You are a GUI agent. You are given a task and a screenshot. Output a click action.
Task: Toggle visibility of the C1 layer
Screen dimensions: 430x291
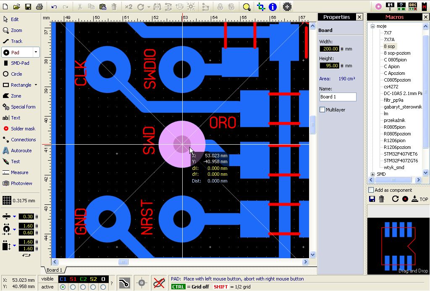click(63, 279)
